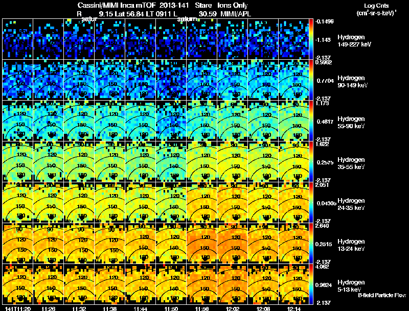
Task: Select 13-24 keV panel at 11:56
Action: tap(202, 243)
